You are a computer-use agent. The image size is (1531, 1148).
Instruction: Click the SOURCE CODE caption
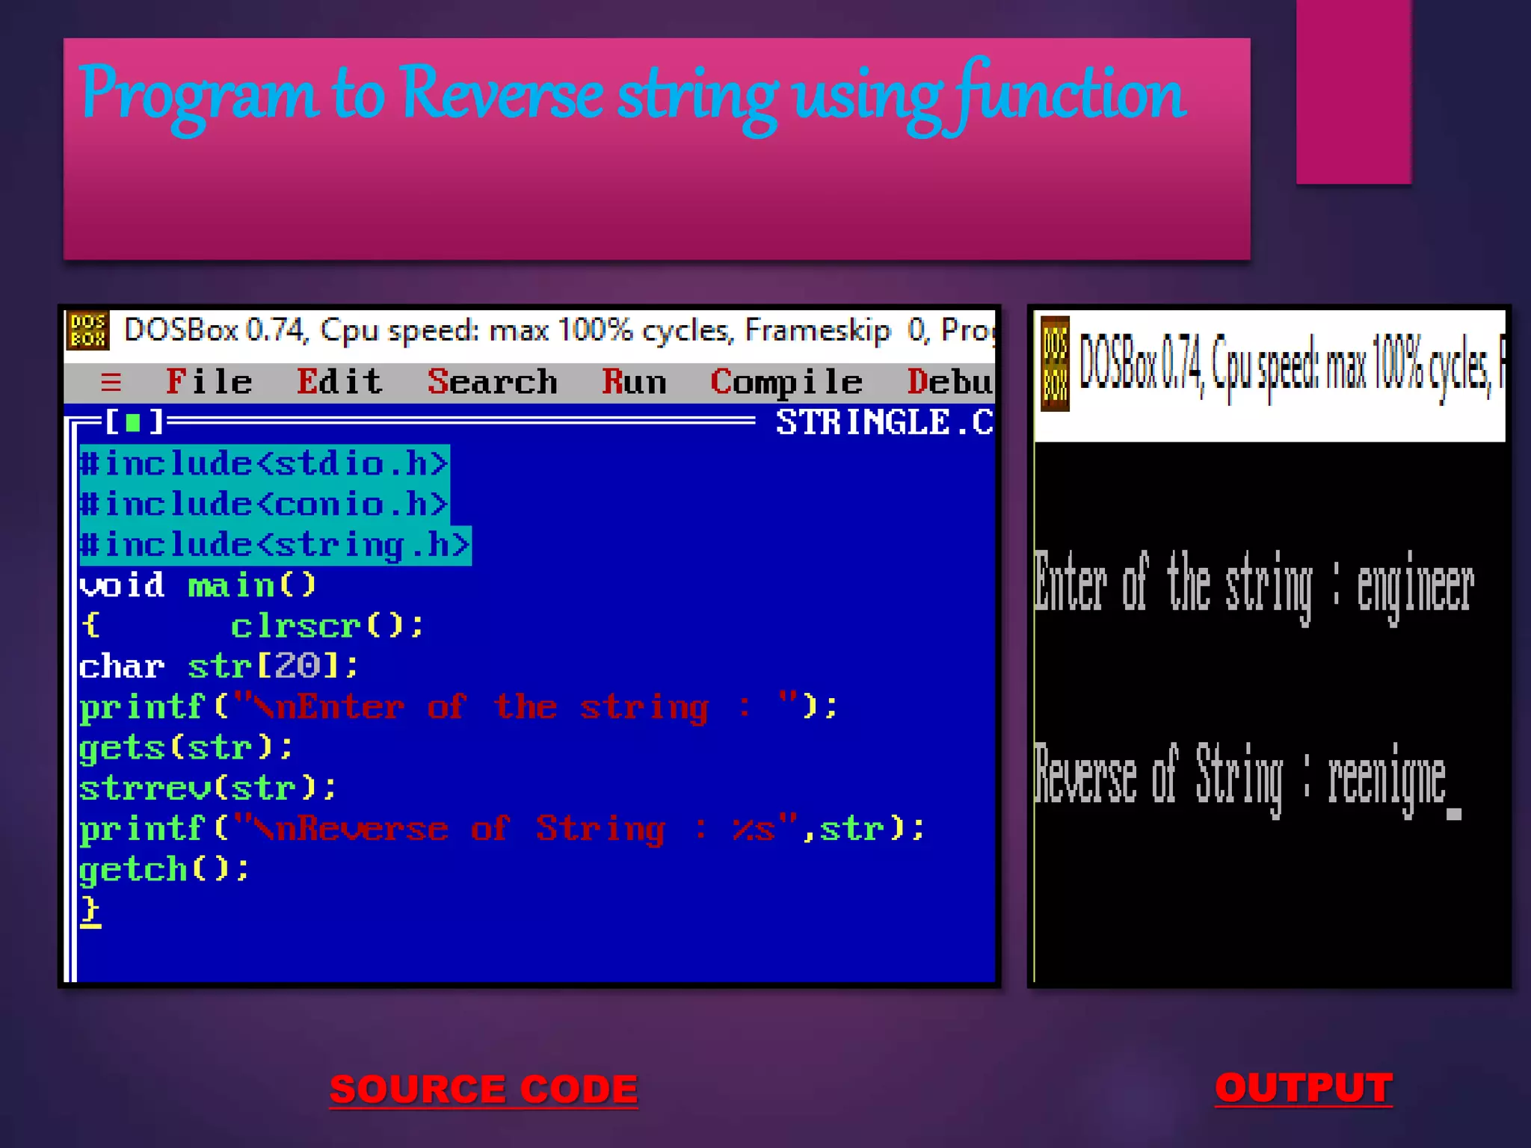[x=484, y=1090]
